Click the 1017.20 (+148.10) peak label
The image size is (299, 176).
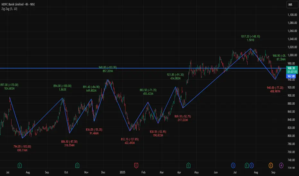point(250,36)
